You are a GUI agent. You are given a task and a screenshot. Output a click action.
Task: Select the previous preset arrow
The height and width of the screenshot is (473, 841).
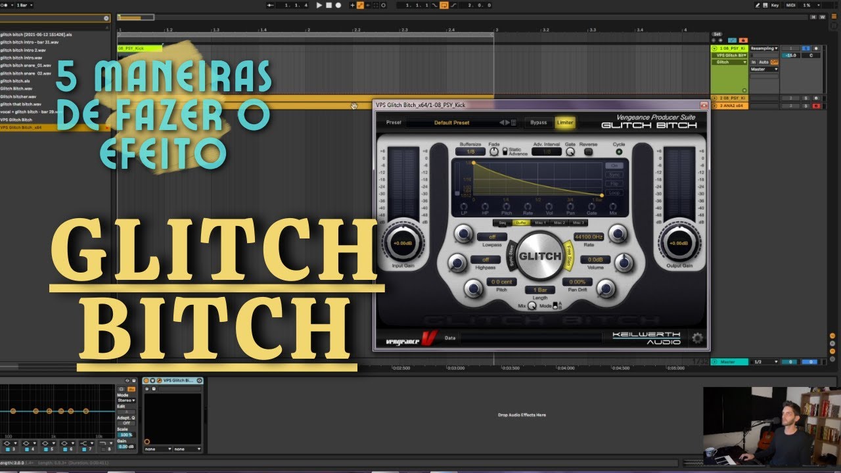[502, 122]
